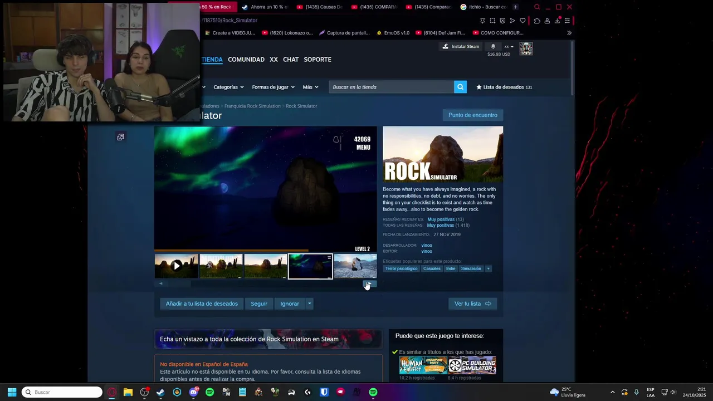The image size is (713, 401).
Task: Open Franquicia Rock Simulation breadcrumb
Action: pyautogui.click(x=252, y=106)
